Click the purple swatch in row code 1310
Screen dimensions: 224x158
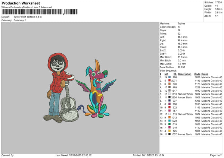click(169, 104)
